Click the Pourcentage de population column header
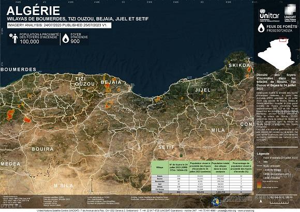 (241, 168)
